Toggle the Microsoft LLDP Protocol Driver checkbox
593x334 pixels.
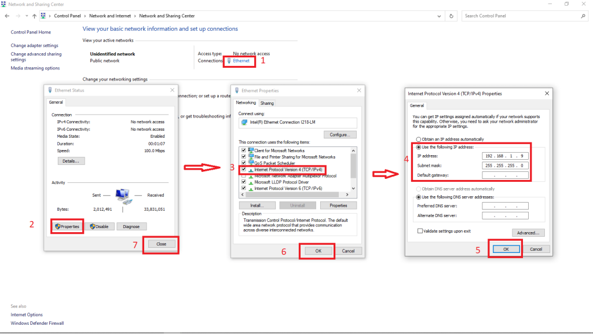pos(244,182)
